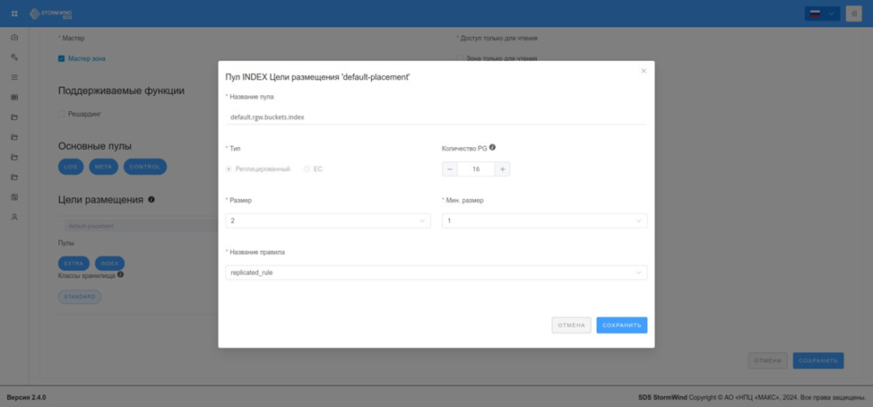The height and width of the screenshot is (407, 873).
Task: Click the background page ОТМЕНА button
Action: (768, 360)
